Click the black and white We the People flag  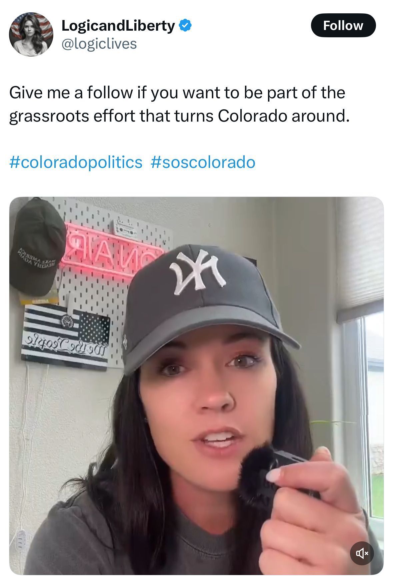66,337
